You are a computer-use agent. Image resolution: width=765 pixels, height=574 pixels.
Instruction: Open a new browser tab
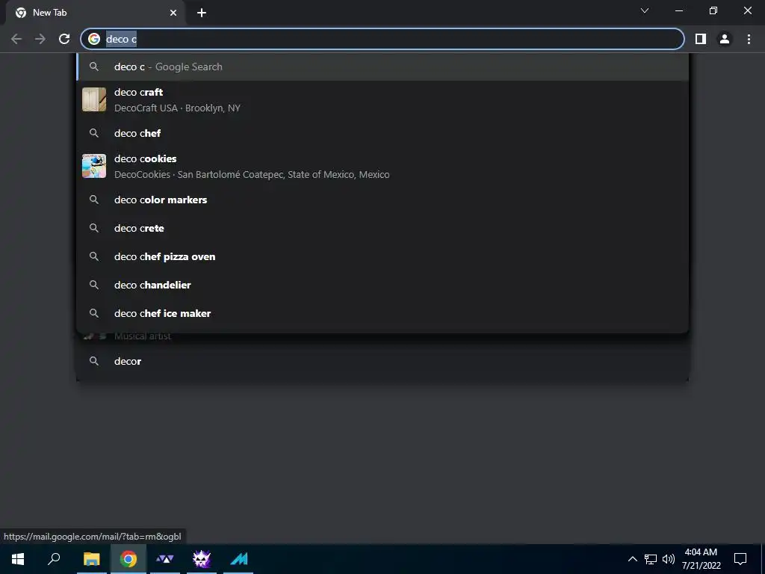[202, 13]
